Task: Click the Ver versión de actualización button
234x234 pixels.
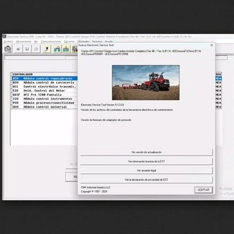Action: tap(146, 152)
